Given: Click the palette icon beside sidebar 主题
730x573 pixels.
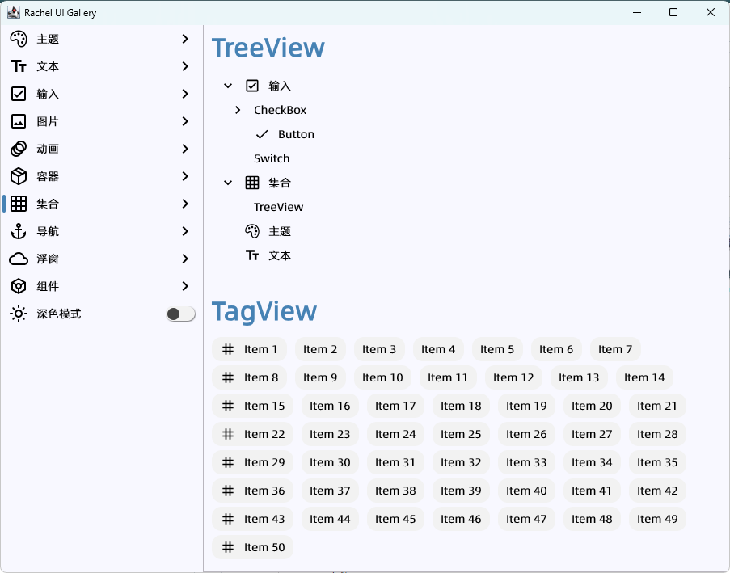Looking at the screenshot, I should (19, 39).
